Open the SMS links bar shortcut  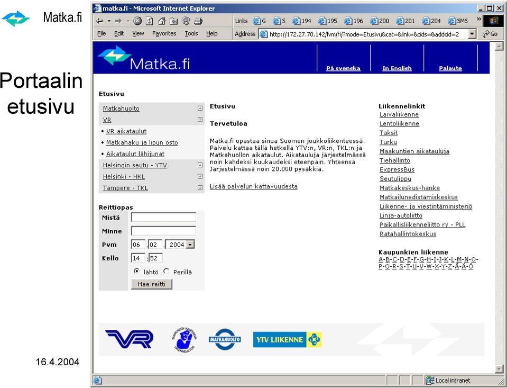pos(458,21)
